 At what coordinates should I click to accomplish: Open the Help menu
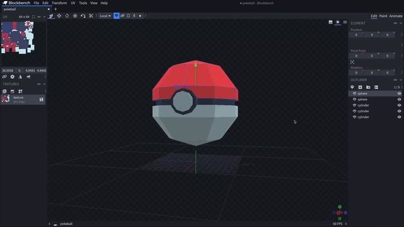click(x=104, y=3)
